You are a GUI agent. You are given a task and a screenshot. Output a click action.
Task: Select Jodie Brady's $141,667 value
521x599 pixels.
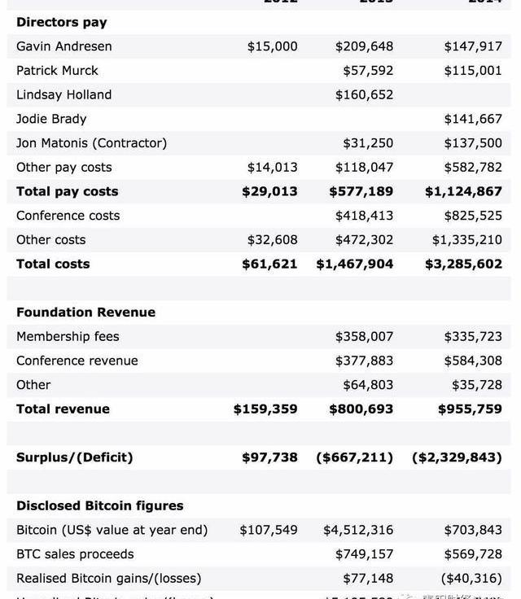(473, 119)
